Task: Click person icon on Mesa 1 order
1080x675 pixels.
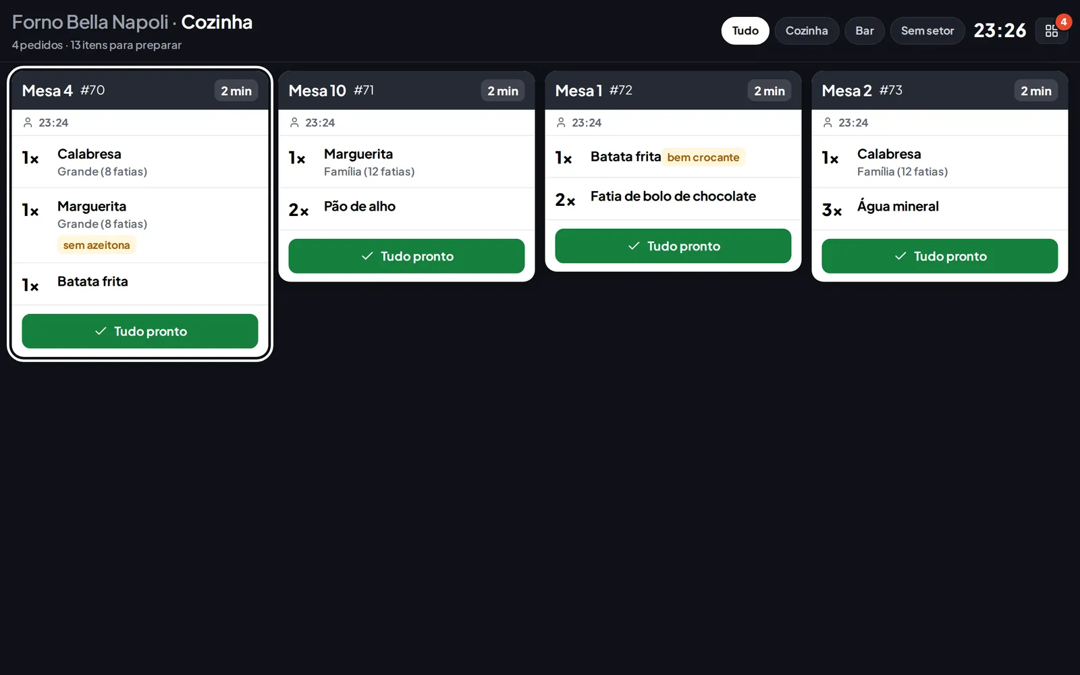Action: point(561,122)
